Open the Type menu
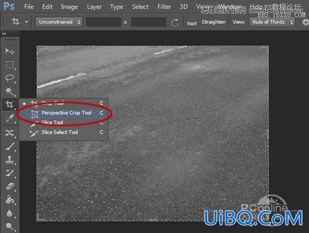The image size is (309, 233). 117,7
